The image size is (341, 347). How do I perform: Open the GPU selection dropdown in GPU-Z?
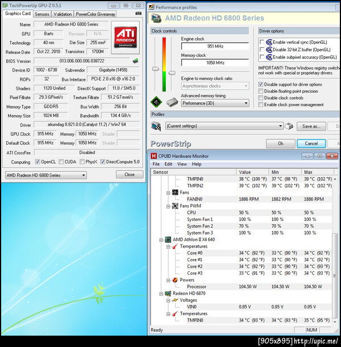[x=46, y=175]
